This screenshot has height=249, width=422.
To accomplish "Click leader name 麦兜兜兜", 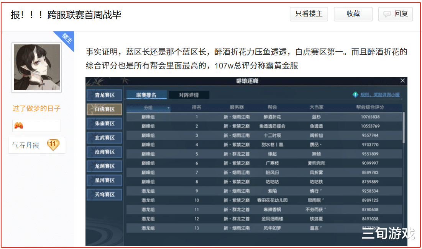I will [x=316, y=163].
